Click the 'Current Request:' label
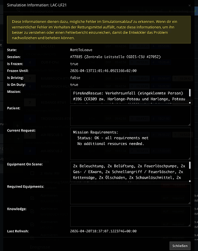198x251 pixels. coord(21,131)
